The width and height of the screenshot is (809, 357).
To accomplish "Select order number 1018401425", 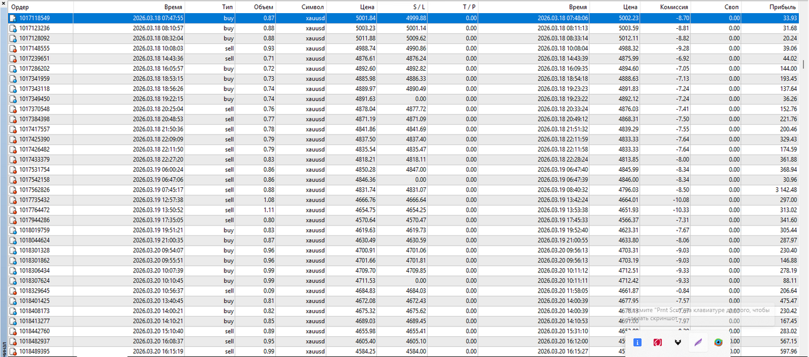I will click(34, 301).
